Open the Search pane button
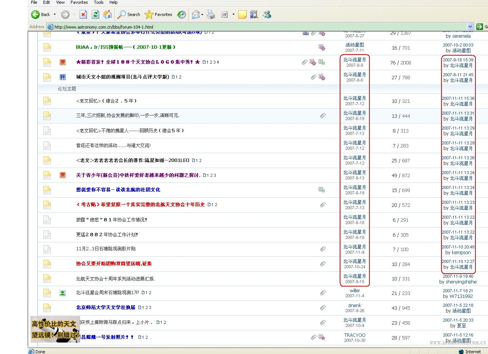 point(128,14)
